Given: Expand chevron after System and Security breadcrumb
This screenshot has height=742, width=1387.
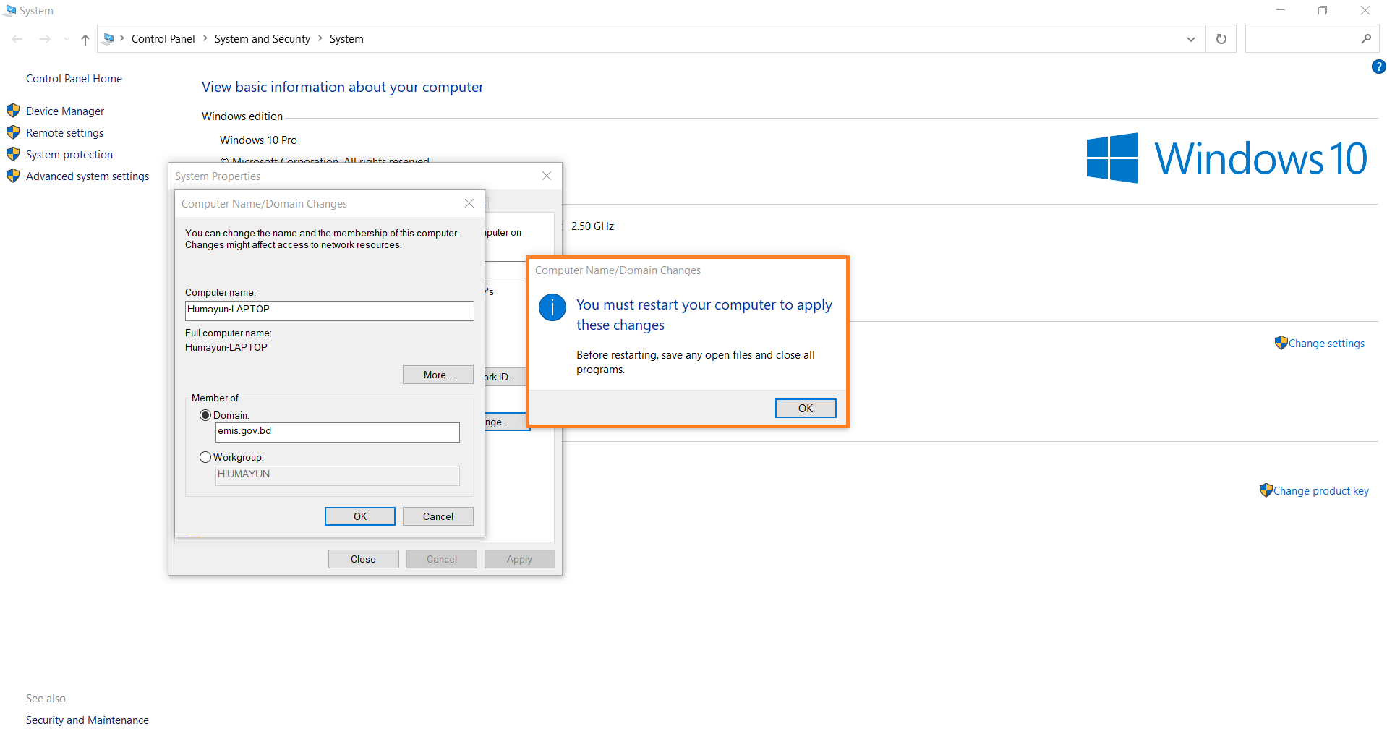Looking at the screenshot, I should (320, 38).
